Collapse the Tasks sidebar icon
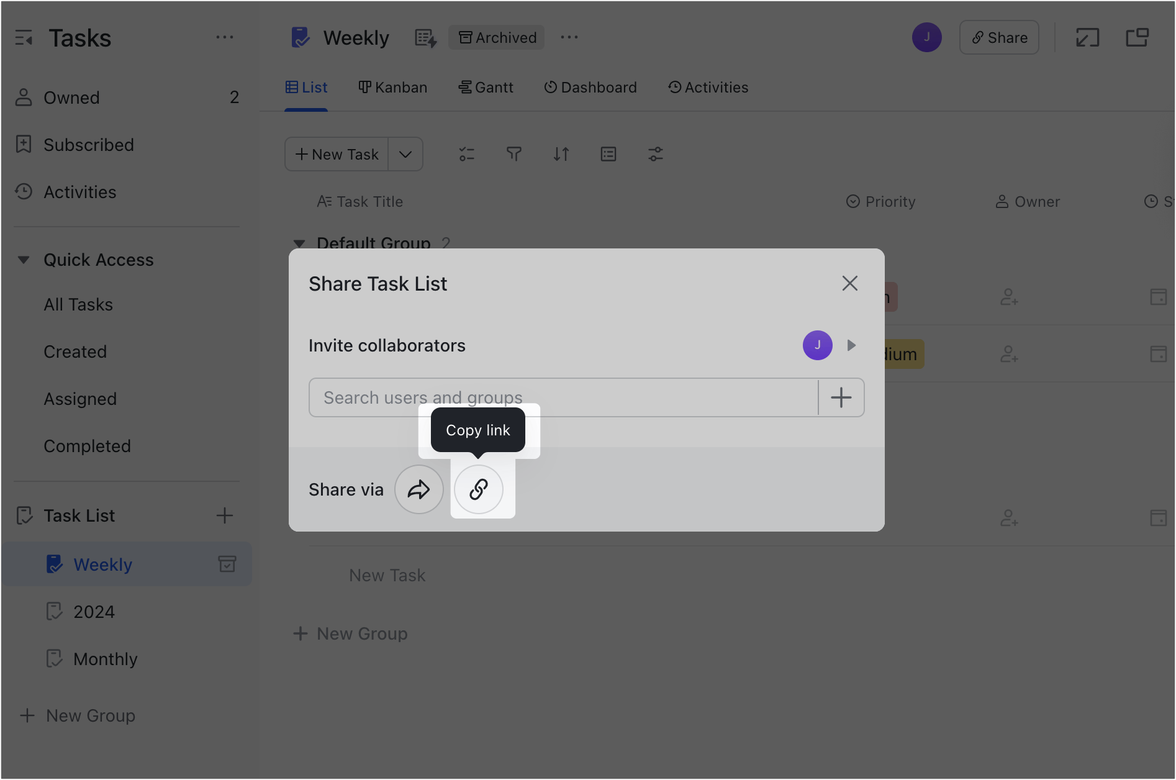 click(x=24, y=39)
